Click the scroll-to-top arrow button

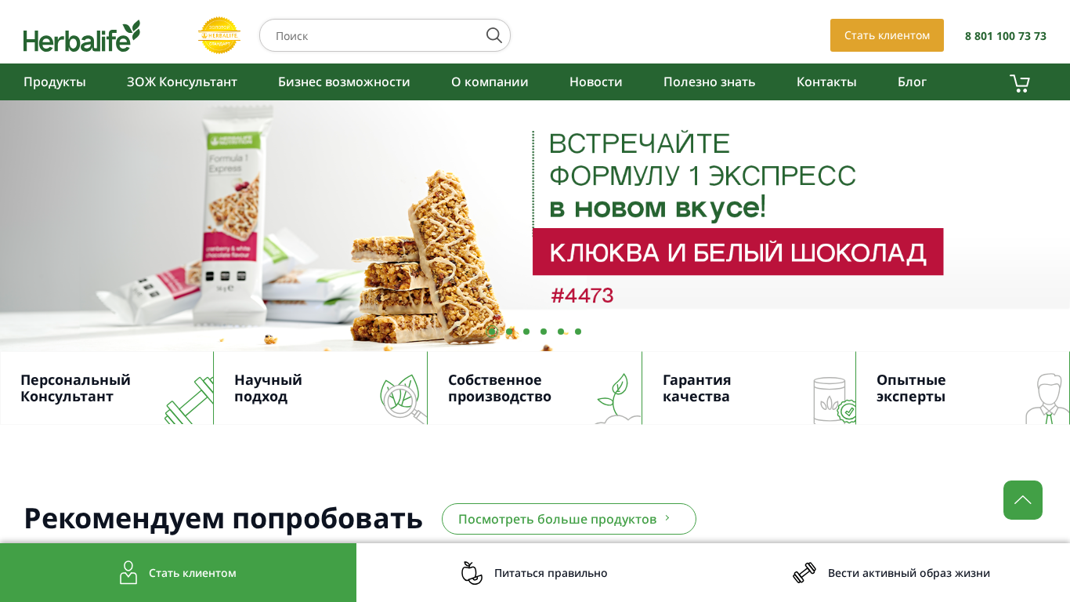click(1023, 500)
